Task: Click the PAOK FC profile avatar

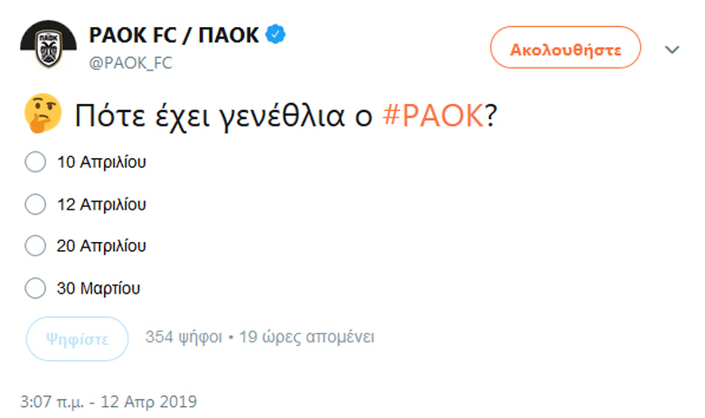Action: [x=48, y=45]
